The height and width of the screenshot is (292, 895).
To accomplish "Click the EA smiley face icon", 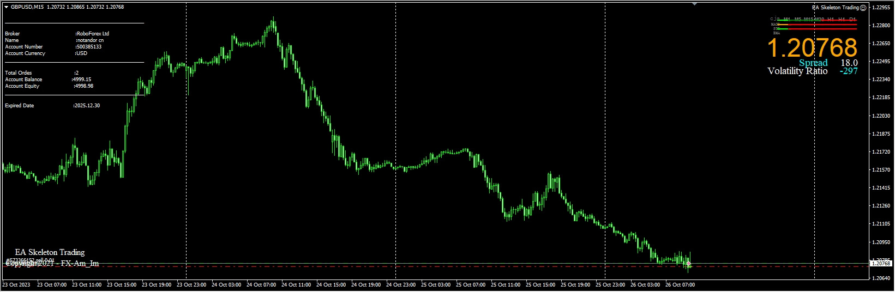I will 863,8.
